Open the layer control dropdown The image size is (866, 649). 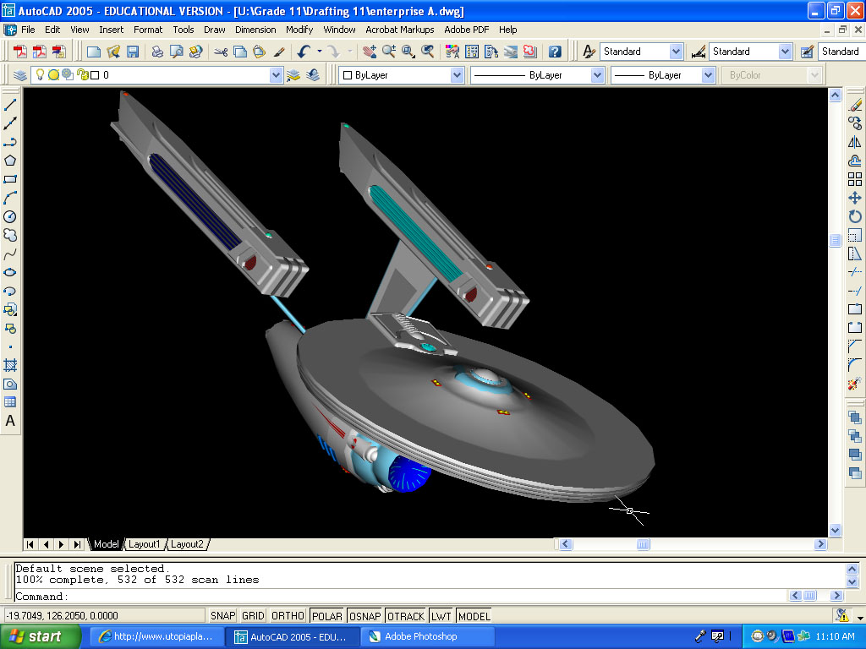pyautogui.click(x=277, y=74)
